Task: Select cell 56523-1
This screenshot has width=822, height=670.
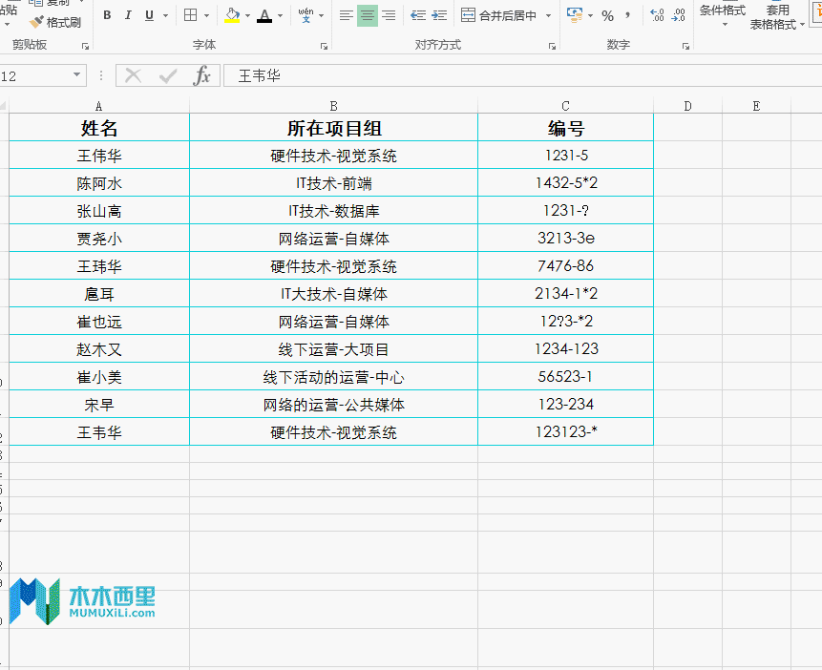Action: 565,376
